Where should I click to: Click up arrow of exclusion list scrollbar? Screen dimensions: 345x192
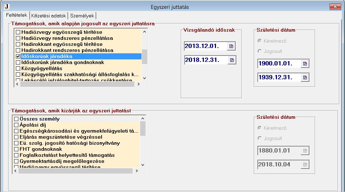click(x=143, y=118)
